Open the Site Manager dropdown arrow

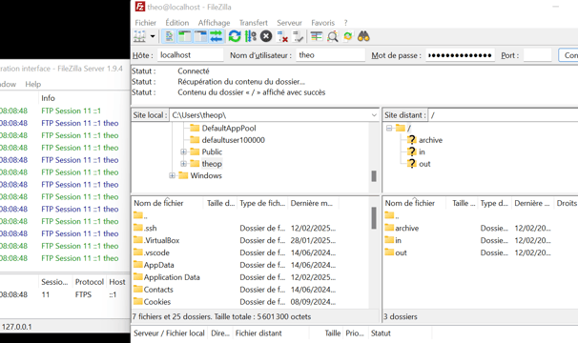[x=153, y=36]
